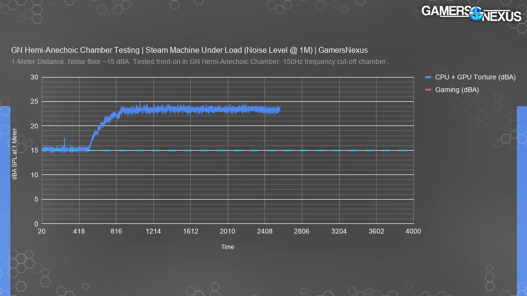Click the x-axis tick label 1214
Image resolution: width=527 pixels, height=296 pixels.
tap(153, 231)
